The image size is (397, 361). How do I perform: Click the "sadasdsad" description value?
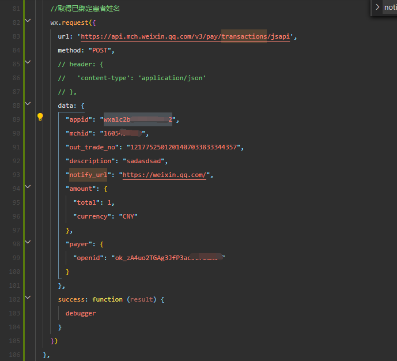coord(143,161)
